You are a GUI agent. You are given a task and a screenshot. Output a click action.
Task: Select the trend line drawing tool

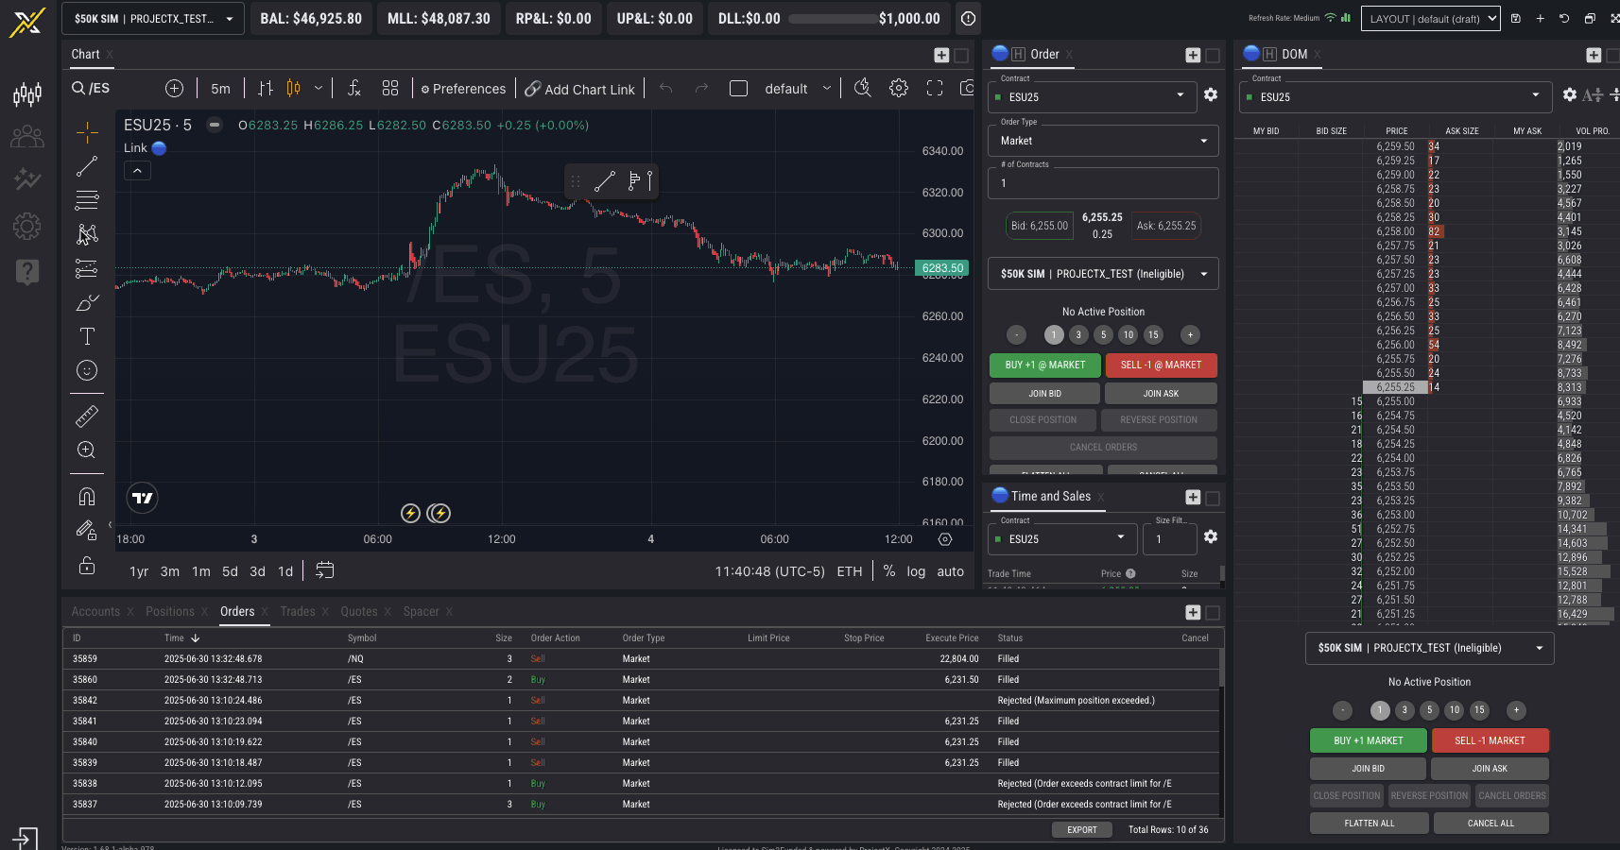click(87, 166)
